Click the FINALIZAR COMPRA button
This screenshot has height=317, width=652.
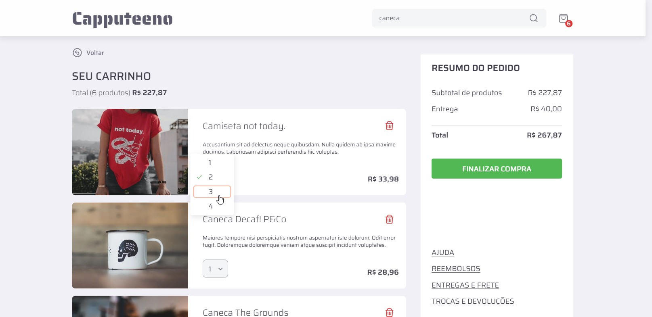pos(497,169)
